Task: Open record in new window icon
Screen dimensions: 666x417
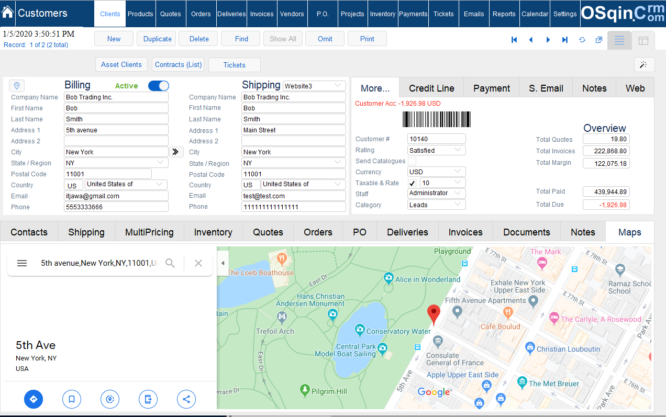Action: tap(598, 40)
